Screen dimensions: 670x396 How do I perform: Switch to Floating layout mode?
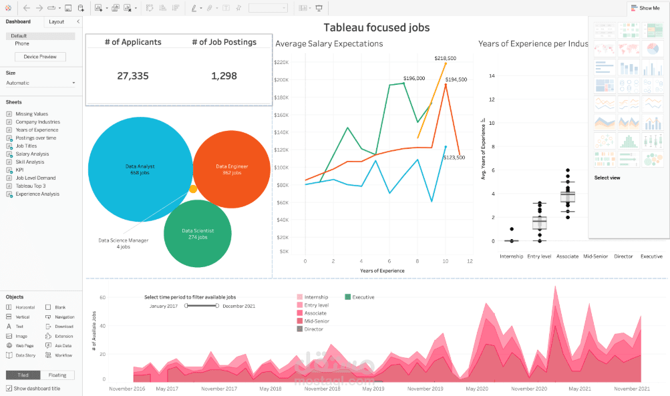[57, 375]
